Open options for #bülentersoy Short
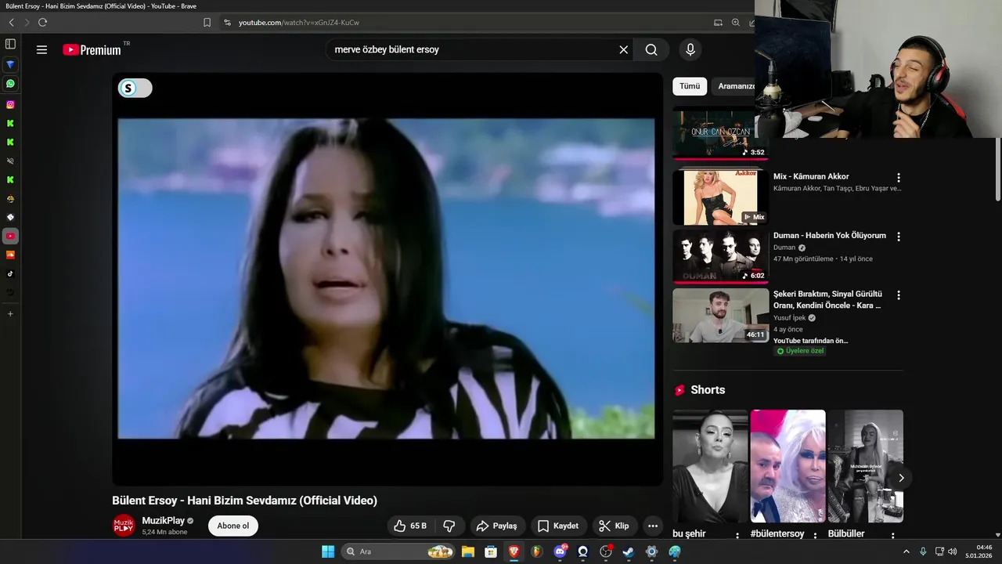Image resolution: width=1002 pixels, height=564 pixels. tap(815, 536)
